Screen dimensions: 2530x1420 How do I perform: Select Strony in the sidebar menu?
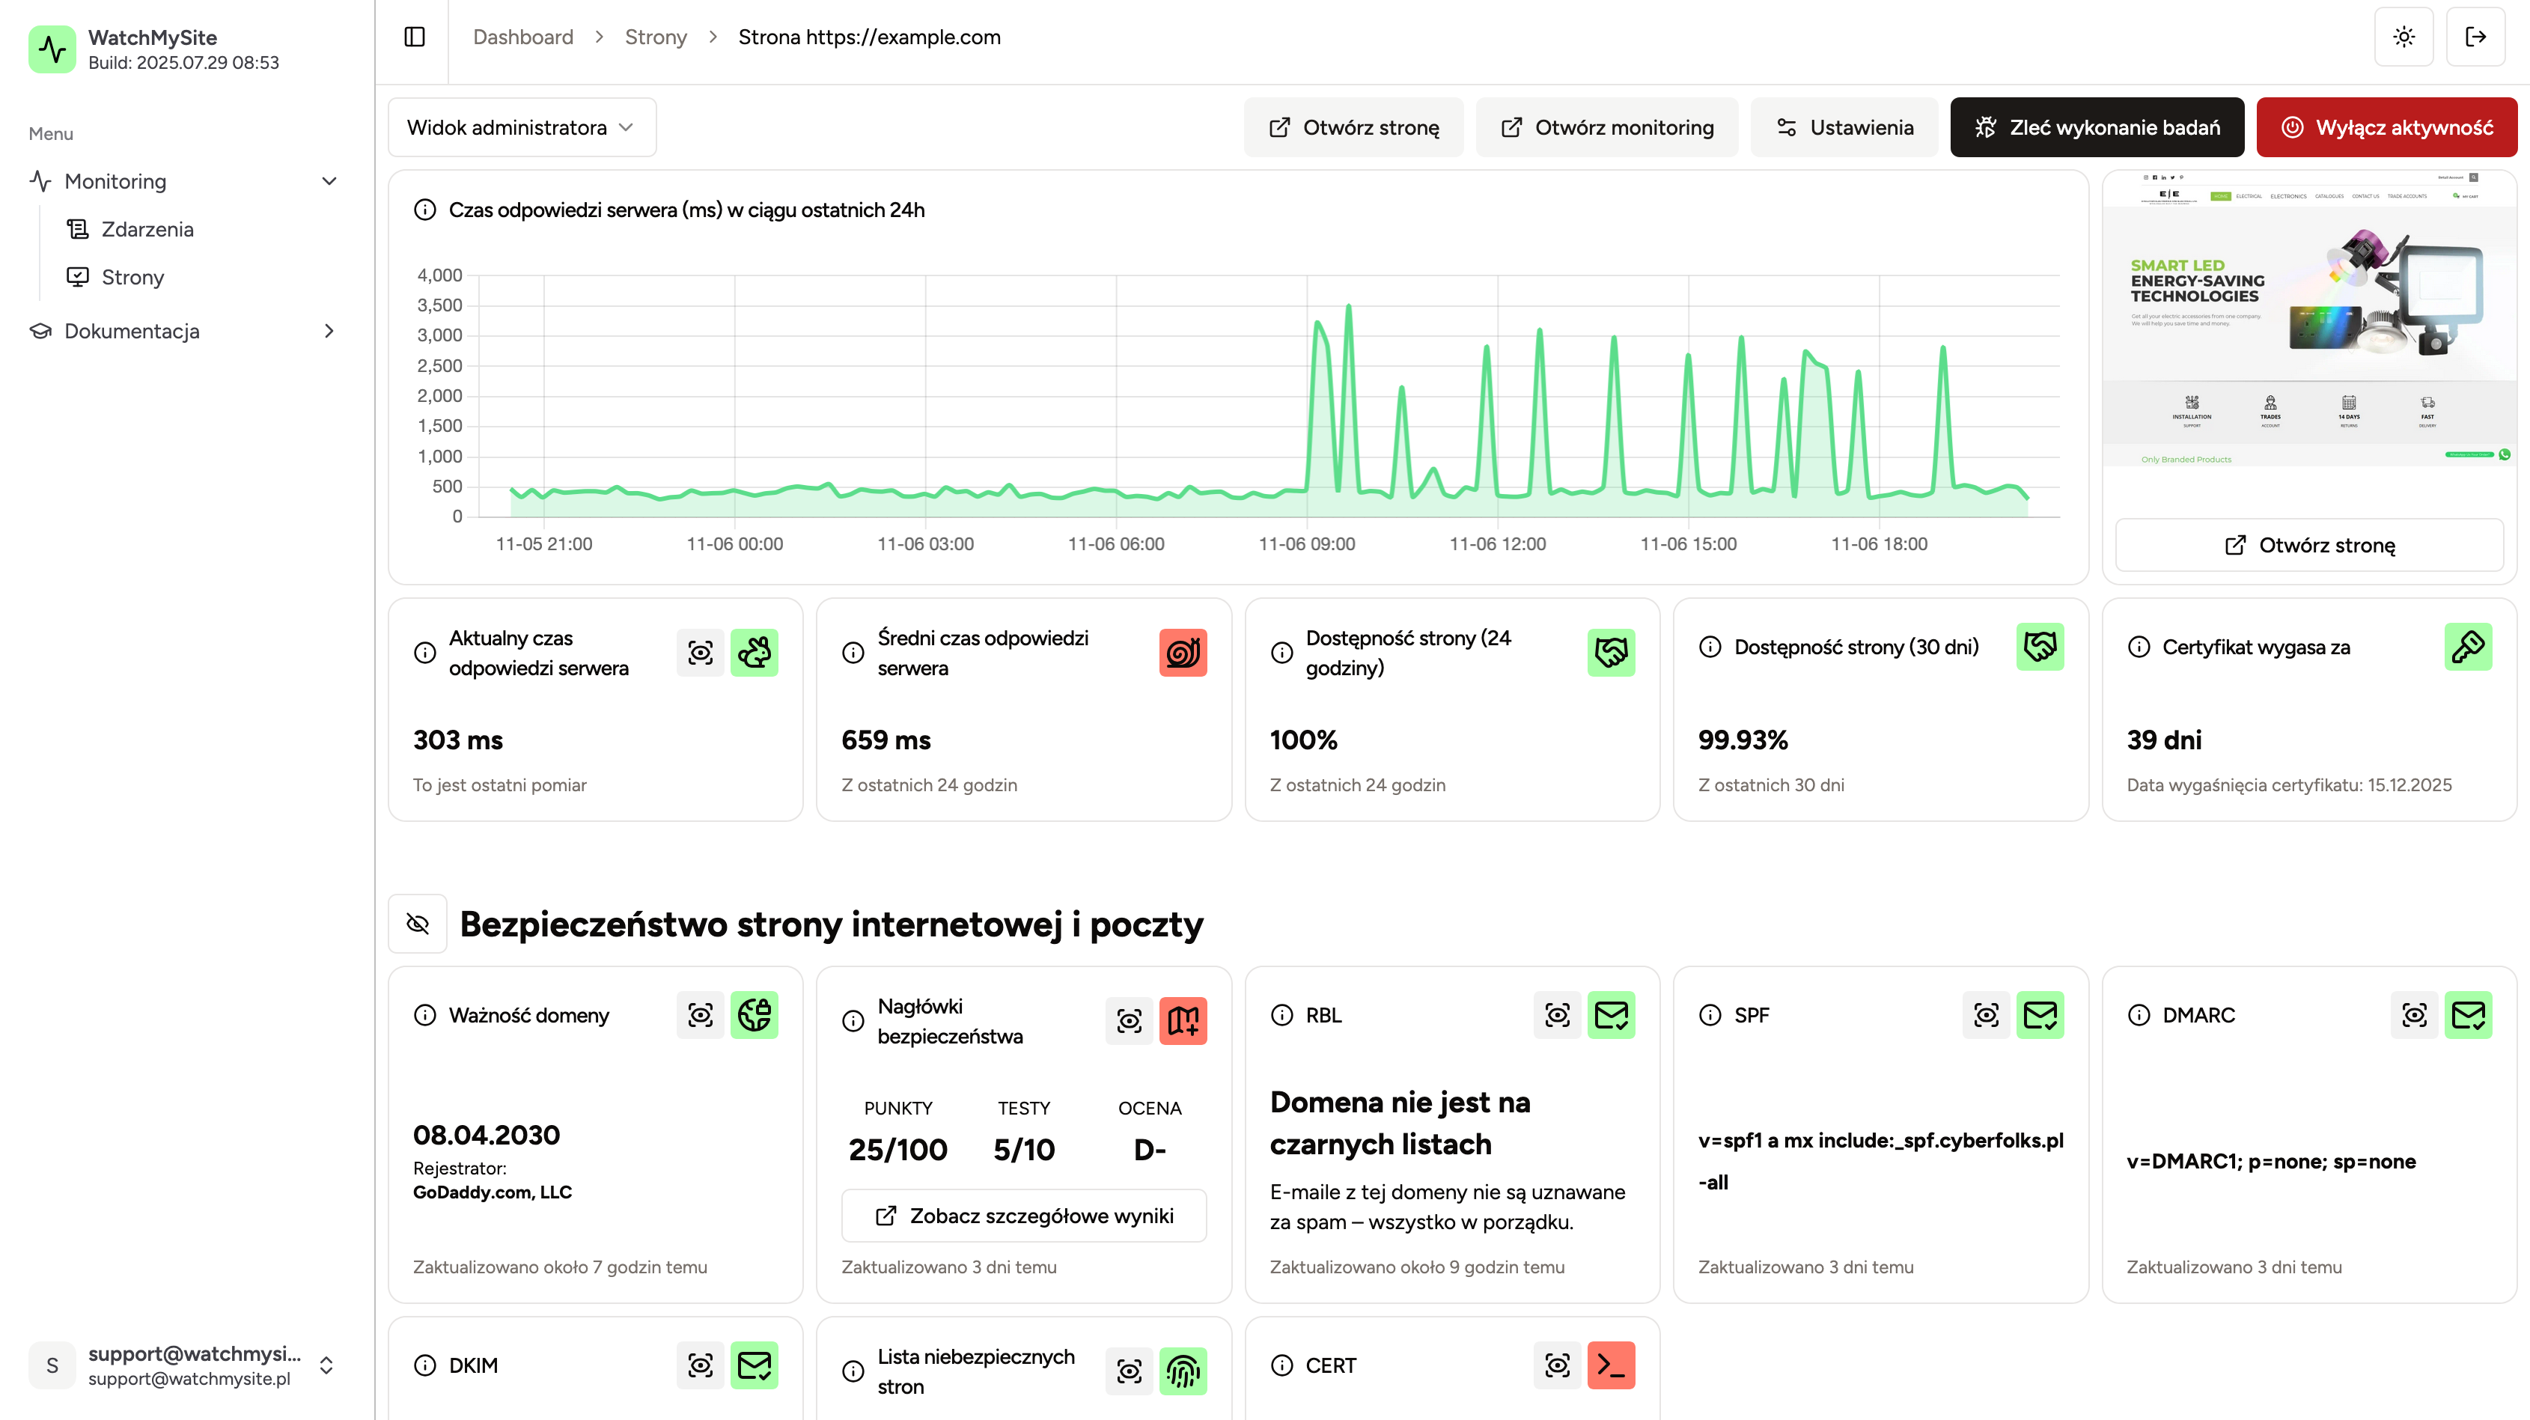coord(132,277)
